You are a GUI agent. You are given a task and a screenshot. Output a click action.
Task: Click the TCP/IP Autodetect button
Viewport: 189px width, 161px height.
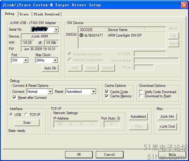138,116
